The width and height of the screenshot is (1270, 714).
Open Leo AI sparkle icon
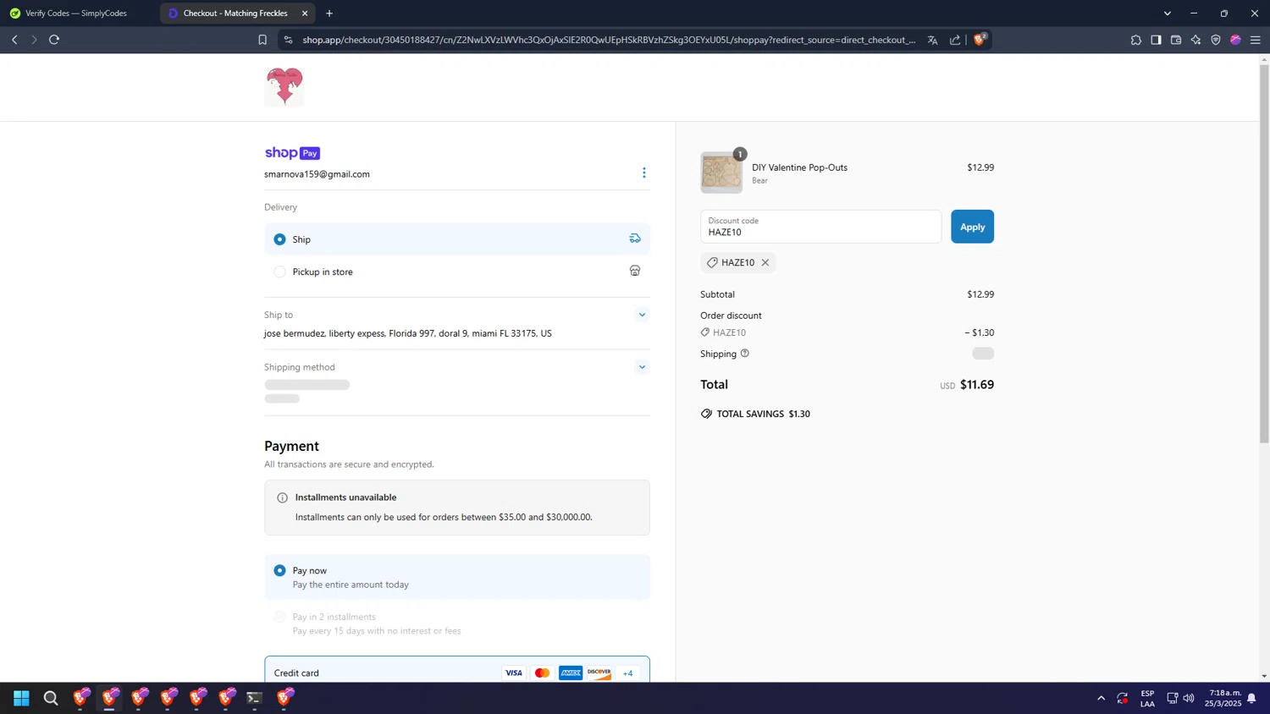(x=1196, y=40)
